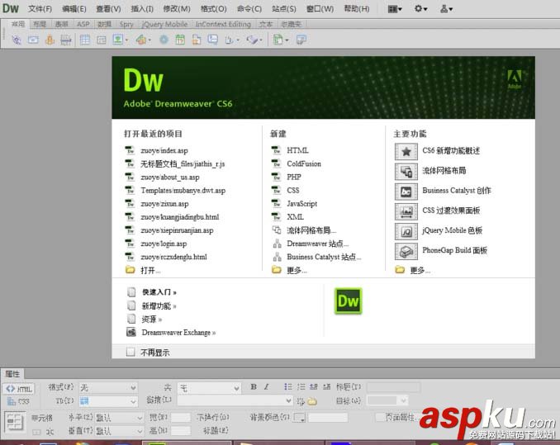The width and height of the screenshot is (560, 445).
Task: Click the unordered list icon in Properties
Action: [x=288, y=387]
